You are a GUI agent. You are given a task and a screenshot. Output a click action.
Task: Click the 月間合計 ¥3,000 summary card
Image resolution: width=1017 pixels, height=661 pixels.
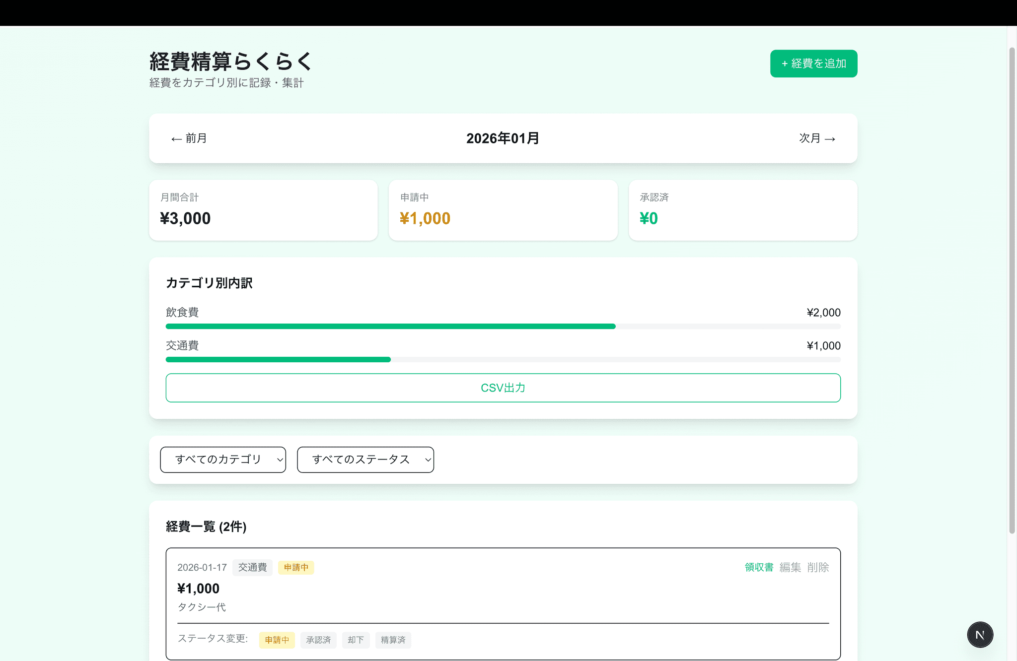tap(263, 210)
